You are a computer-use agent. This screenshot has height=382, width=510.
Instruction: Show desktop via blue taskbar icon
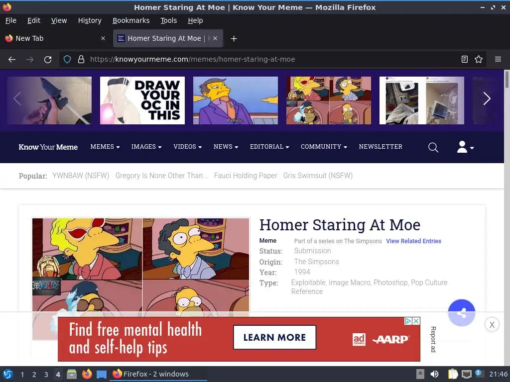tap(102, 374)
